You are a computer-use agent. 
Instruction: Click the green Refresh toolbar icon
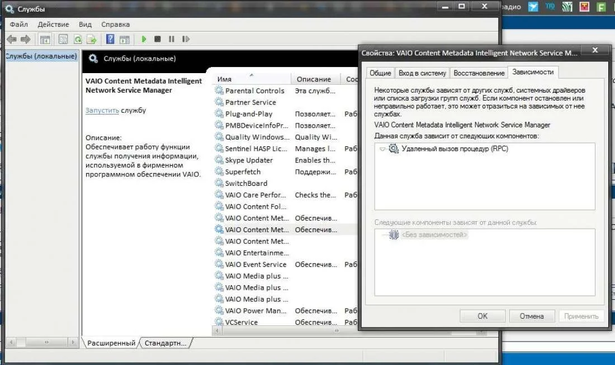(x=78, y=39)
